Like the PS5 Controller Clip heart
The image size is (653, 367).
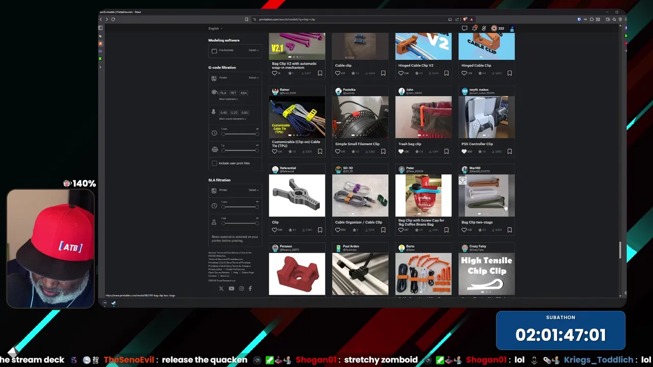464,151
